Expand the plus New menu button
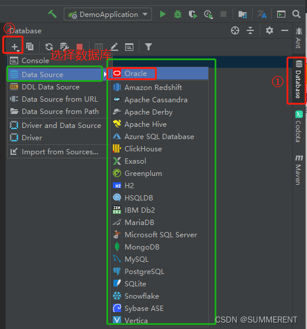 pos(15,47)
